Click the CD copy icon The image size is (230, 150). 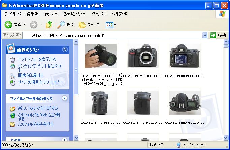pos(13,83)
